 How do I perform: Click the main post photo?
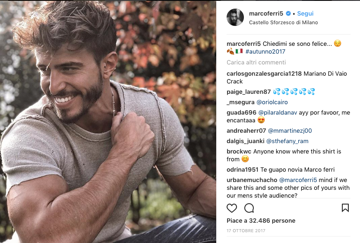point(108,121)
